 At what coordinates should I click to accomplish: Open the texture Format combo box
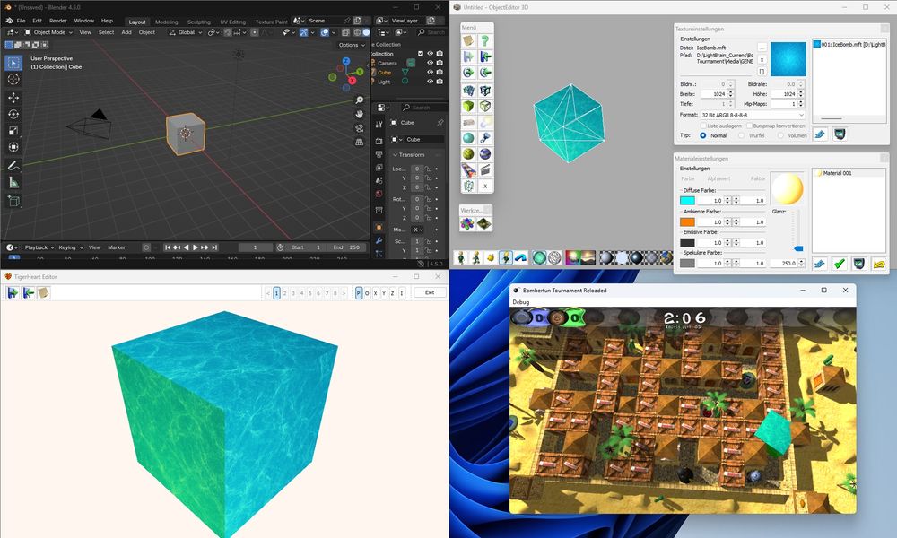tap(753, 115)
